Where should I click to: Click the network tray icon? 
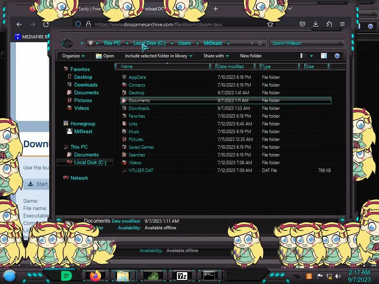pos(329,276)
